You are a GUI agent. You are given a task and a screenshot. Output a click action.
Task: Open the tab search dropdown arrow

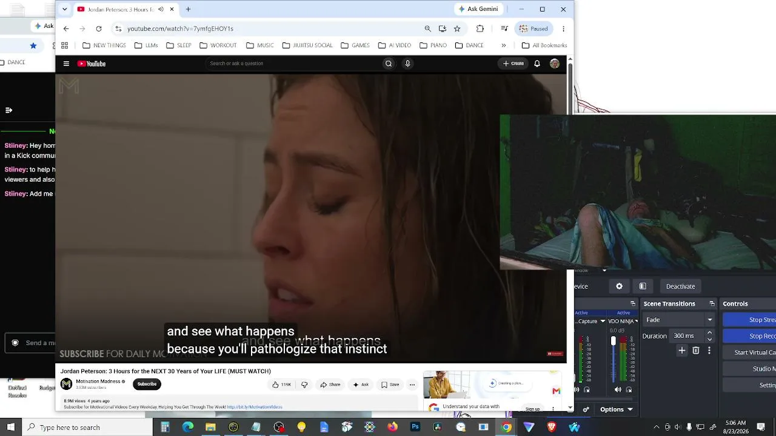(x=65, y=9)
